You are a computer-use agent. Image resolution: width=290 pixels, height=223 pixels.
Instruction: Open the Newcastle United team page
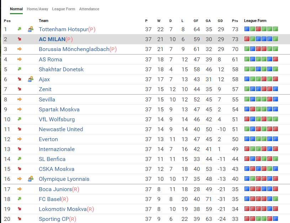click(61, 129)
